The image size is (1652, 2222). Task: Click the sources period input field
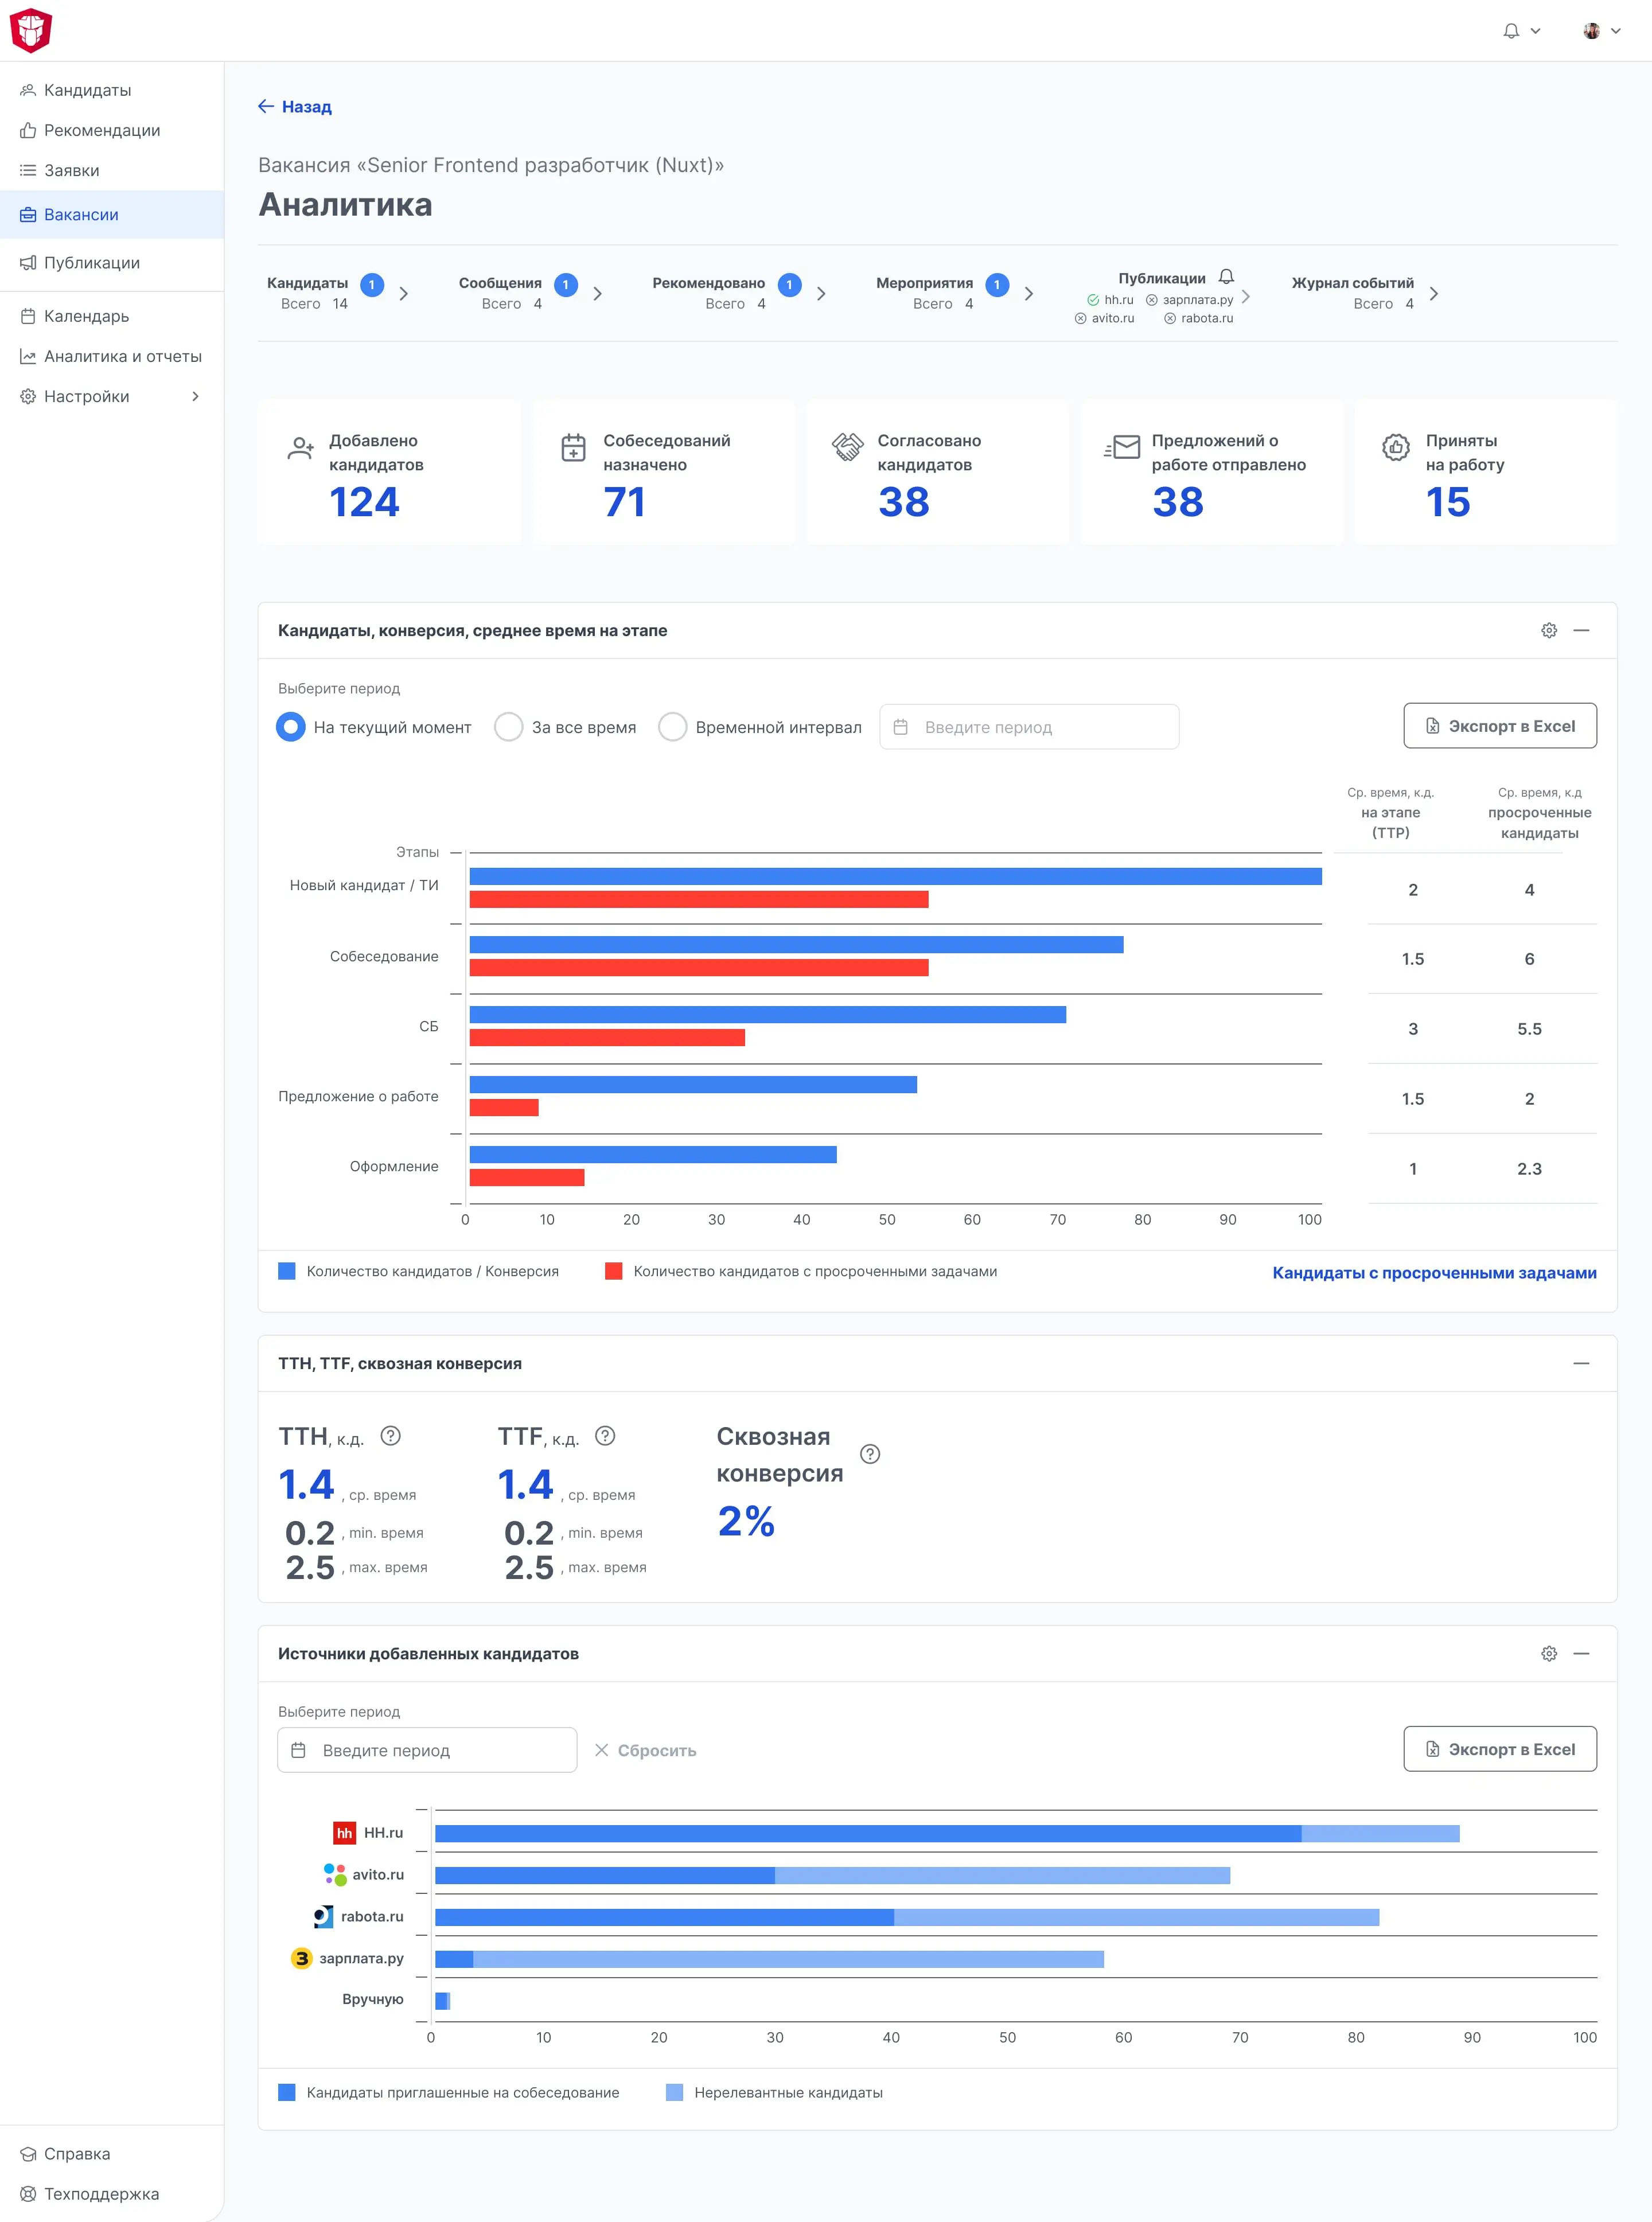coord(427,1750)
